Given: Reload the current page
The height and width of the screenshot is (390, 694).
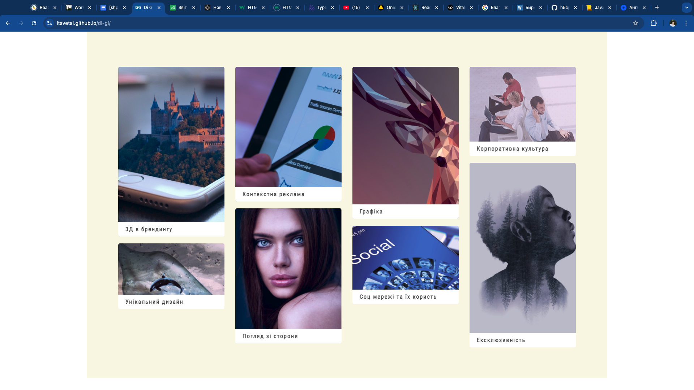Looking at the screenshot, I should [x=34, y=23].
